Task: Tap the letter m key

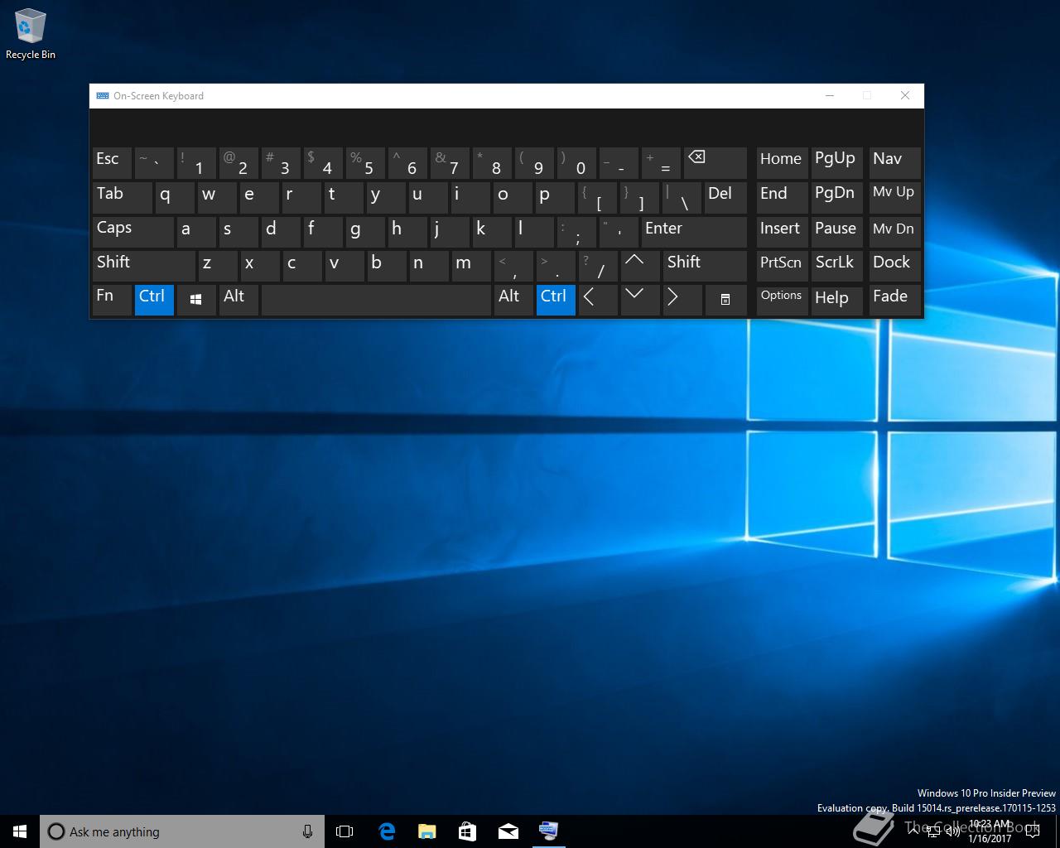Action: 471,266
